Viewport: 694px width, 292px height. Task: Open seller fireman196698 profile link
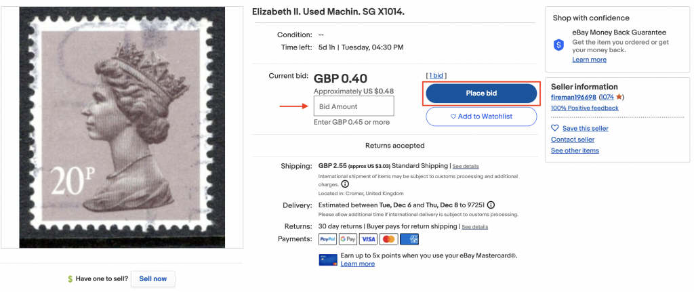(573, 98)
